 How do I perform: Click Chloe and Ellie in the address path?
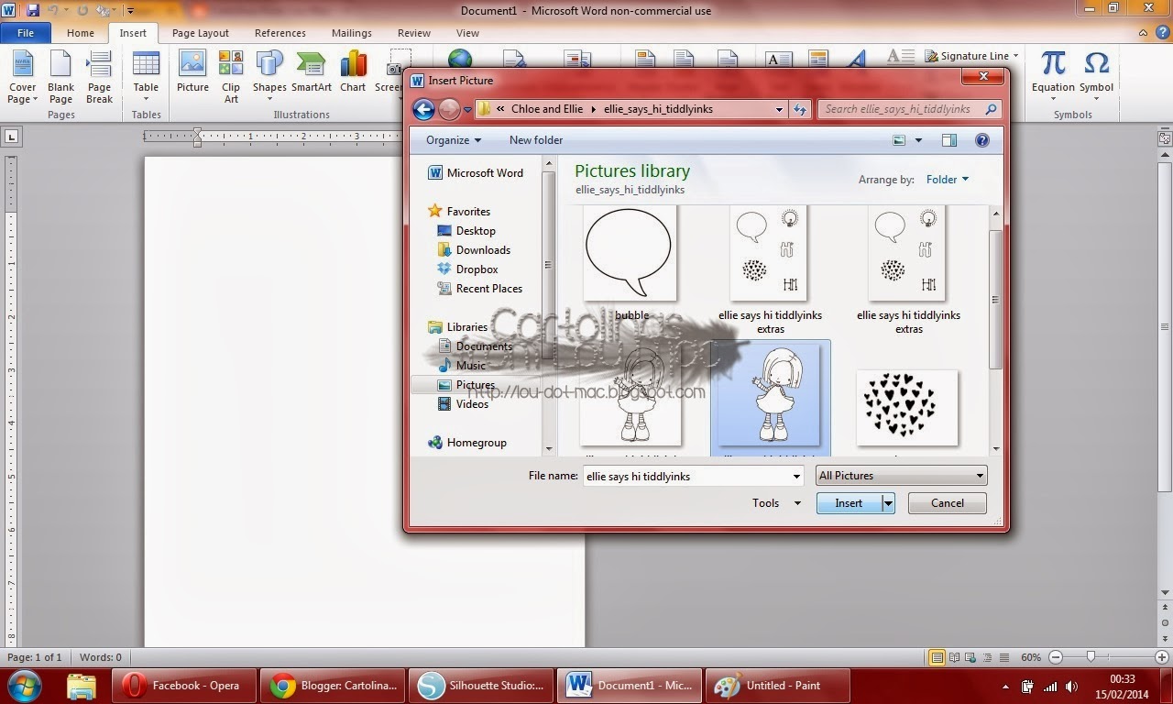point(547,109)
